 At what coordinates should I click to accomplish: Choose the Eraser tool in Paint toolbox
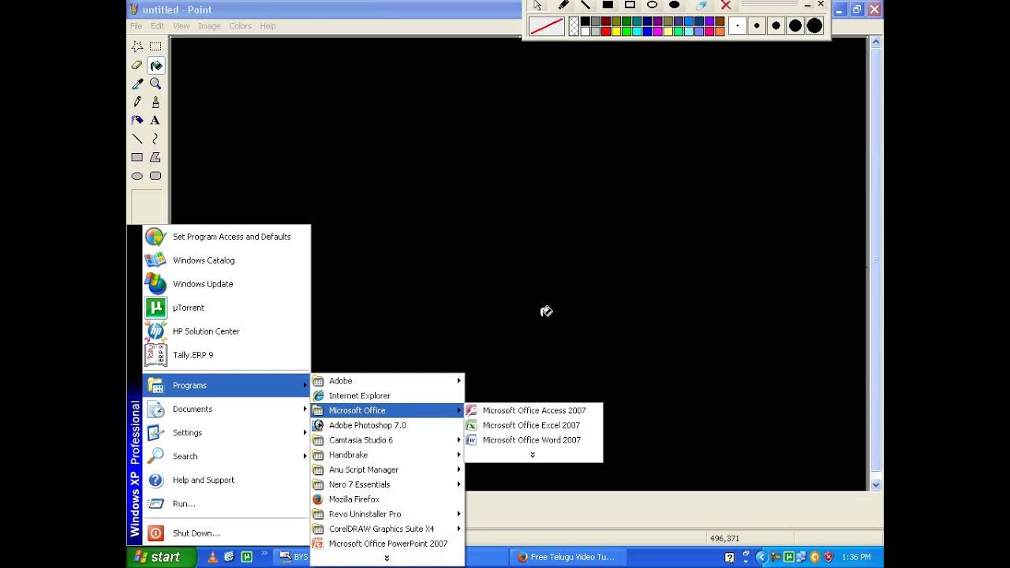(137, 65)
